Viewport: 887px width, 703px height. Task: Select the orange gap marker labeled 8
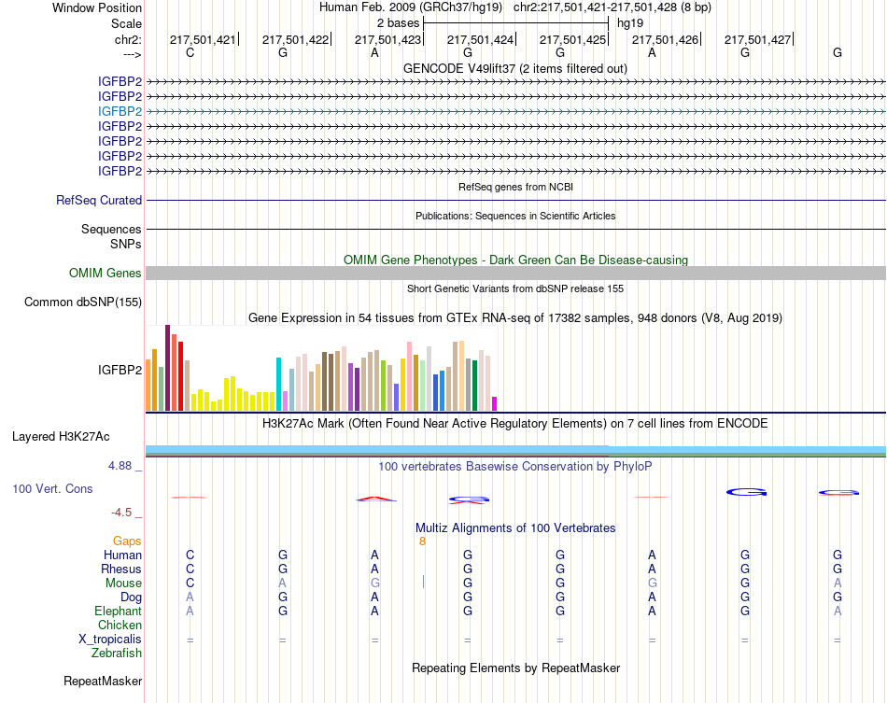(422, 541)
